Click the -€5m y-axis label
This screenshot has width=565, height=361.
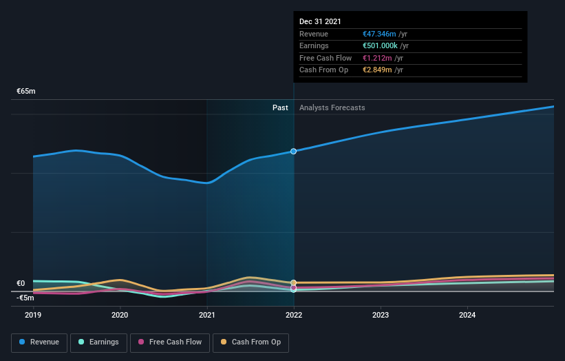[25, 298]
